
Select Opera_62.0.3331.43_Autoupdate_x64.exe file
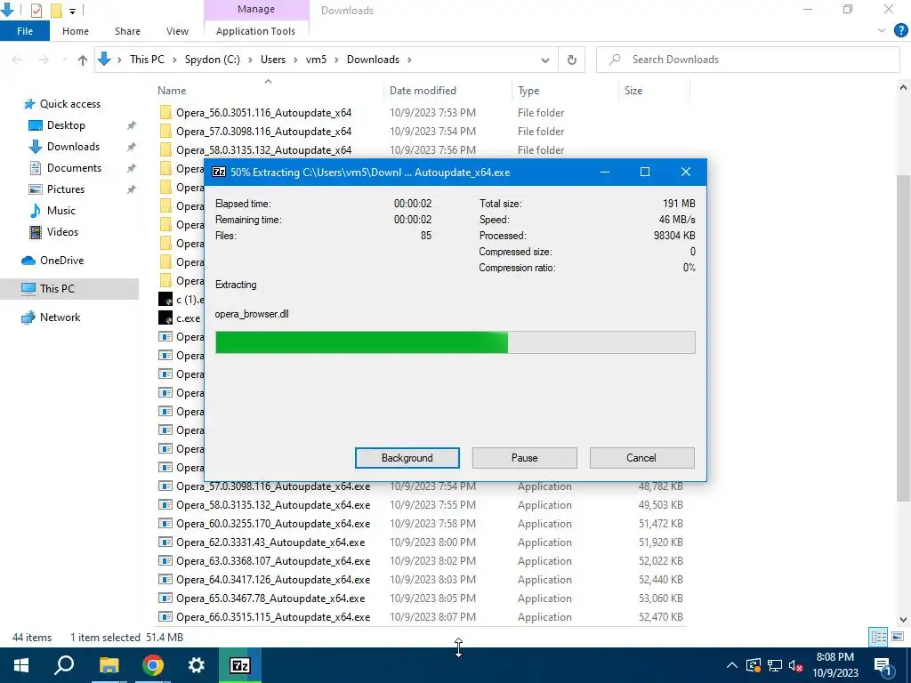270,542
